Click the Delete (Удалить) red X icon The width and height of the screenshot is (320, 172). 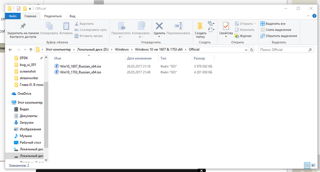tap(159, 26)
